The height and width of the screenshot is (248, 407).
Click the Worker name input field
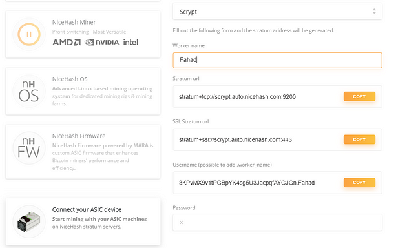click(277, 60)
